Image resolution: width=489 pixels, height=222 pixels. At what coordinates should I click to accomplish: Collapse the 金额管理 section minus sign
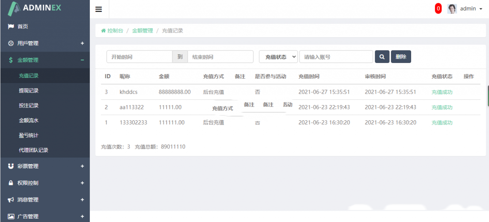[82, 60]
